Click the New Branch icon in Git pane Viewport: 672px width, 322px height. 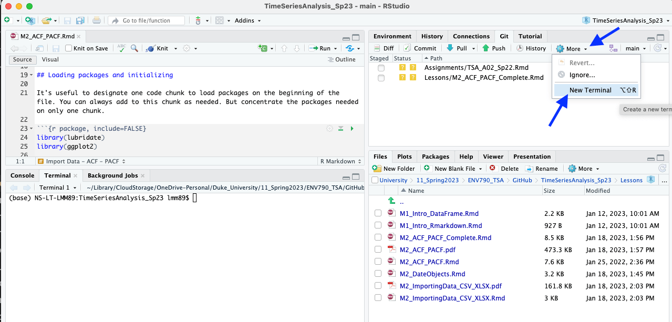[613, 48]
